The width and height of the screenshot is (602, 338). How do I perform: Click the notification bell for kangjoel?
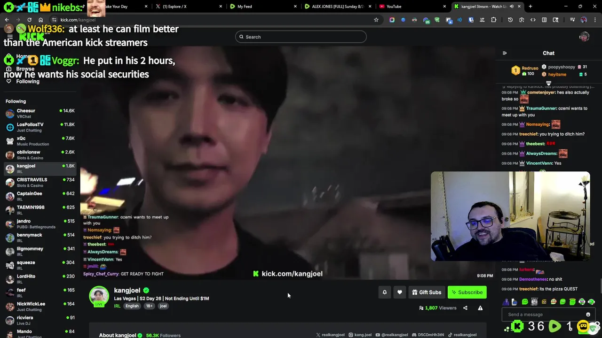point(384,292)
